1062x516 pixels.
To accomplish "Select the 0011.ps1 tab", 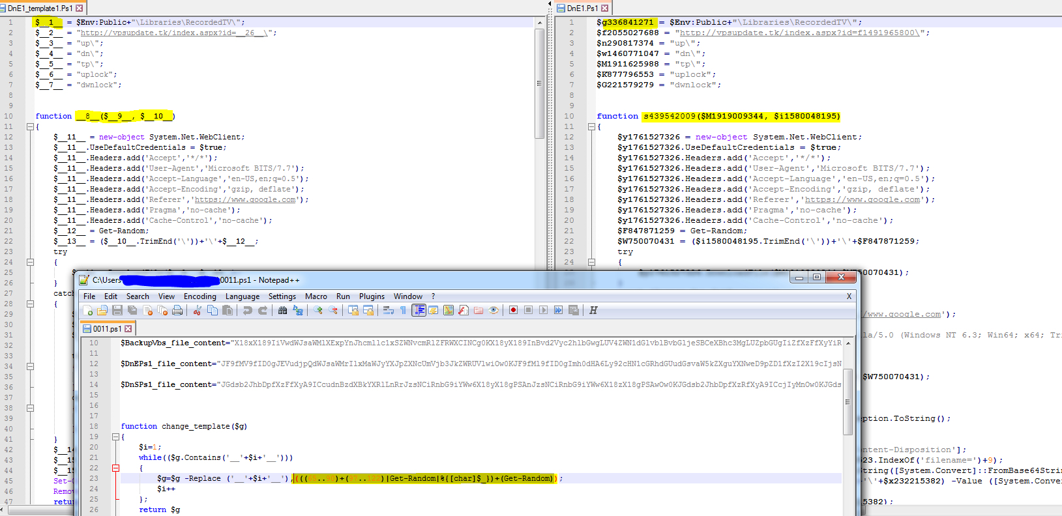I will [106, 329].
